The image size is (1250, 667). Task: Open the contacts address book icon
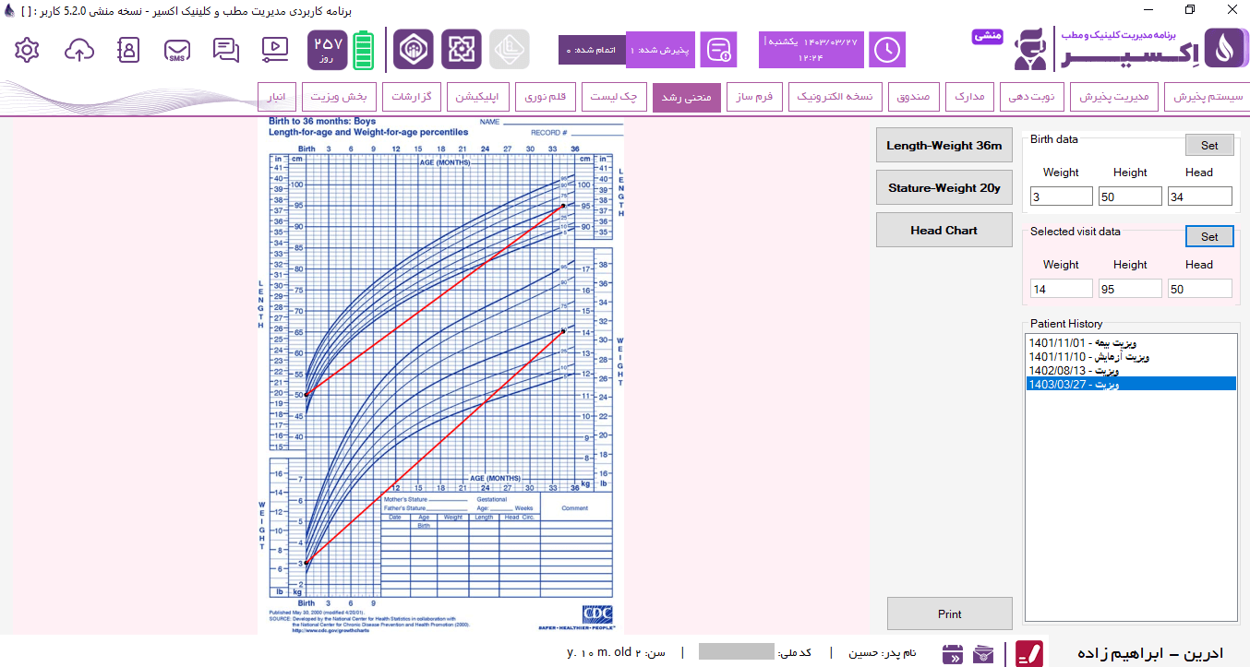tap(128, 50)
